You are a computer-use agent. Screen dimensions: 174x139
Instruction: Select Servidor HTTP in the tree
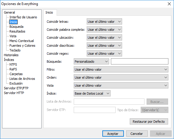point(14,93)
